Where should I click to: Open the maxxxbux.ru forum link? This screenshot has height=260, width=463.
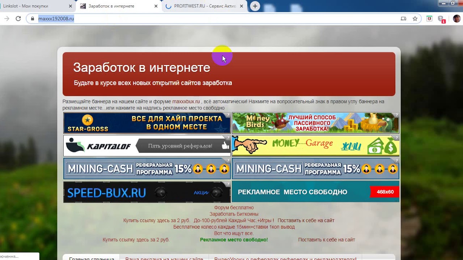click(186, 101)
